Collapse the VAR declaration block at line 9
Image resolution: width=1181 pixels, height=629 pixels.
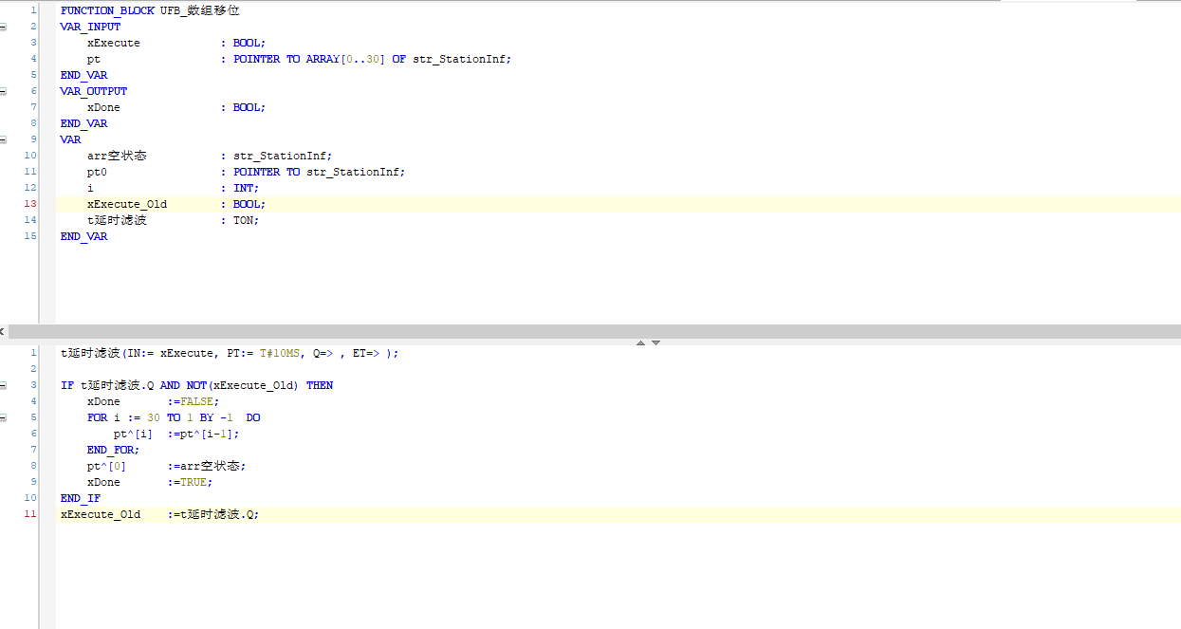(x=3, y=139)
